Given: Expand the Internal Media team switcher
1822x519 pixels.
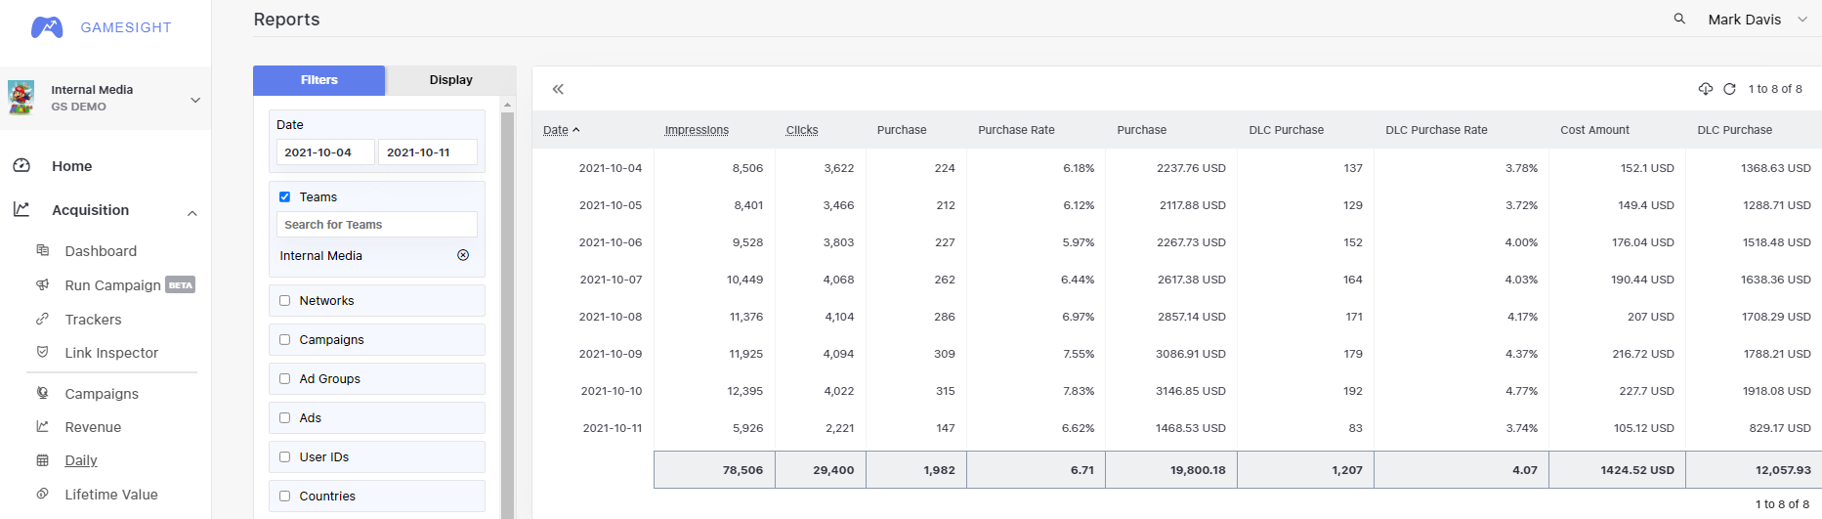Looking at the screenshot, I should 195,99.
